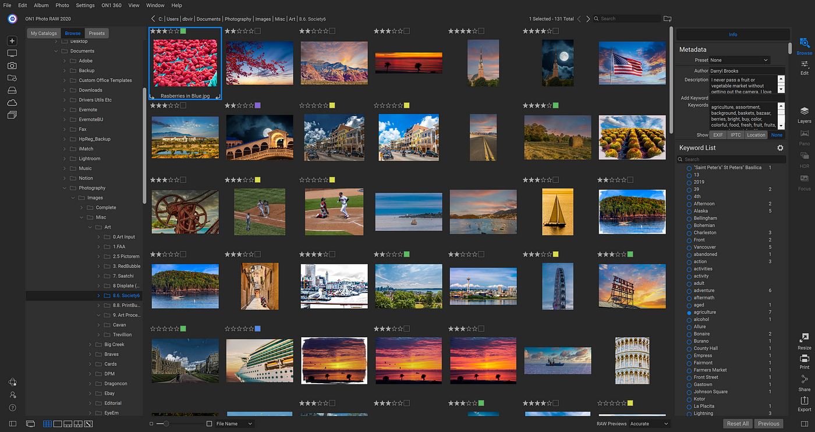Open the ON1 360 menu
Image resolution: width=815 pixels, height=432 pixels.
coord(111,5)
